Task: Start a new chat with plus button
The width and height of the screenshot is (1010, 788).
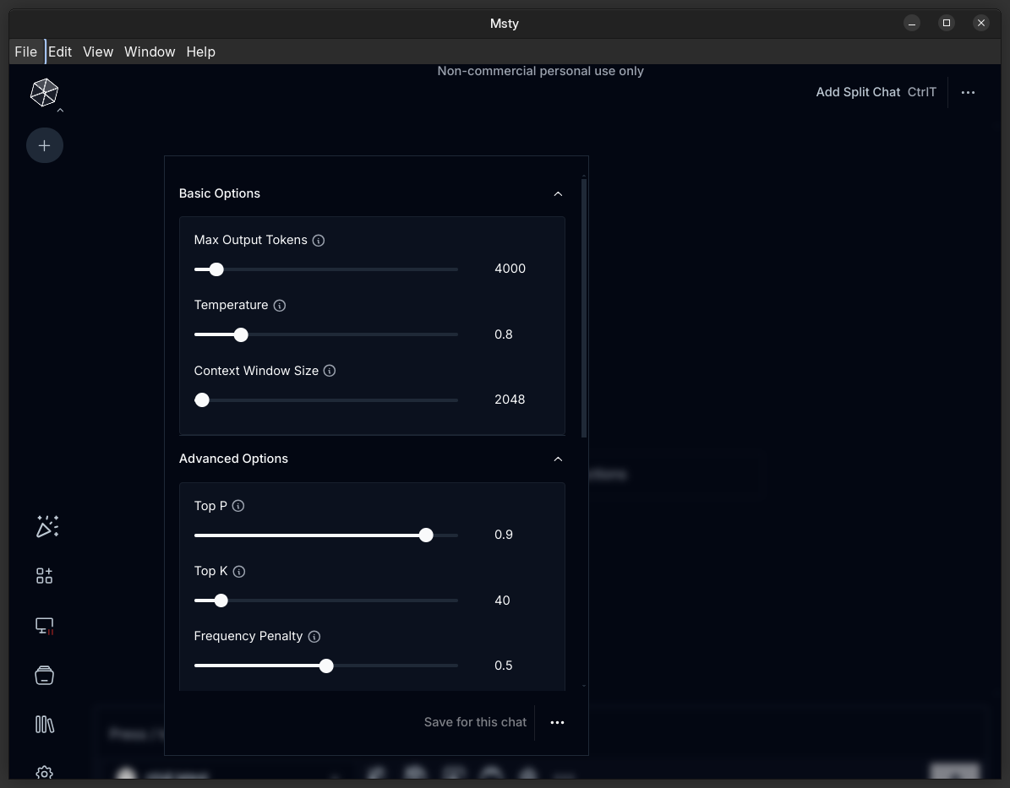Action: coord(44,146)
